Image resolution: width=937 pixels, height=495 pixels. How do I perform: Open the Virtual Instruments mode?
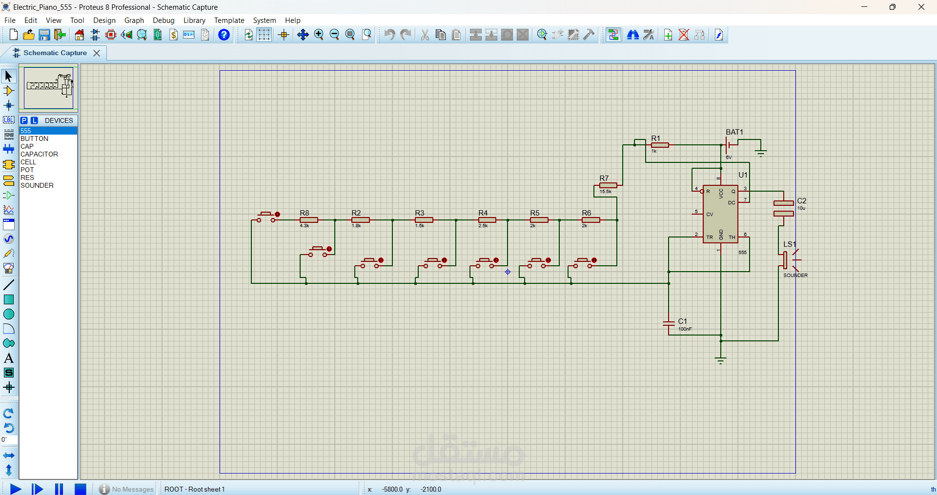pos(9,268)
